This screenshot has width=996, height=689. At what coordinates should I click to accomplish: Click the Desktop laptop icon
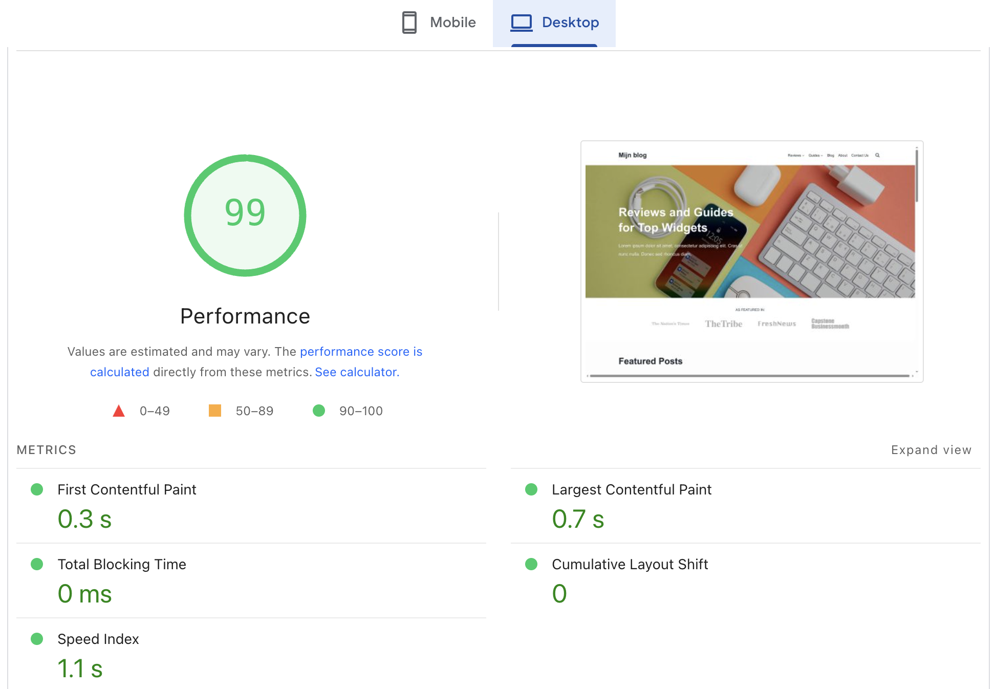[x=522, y=23]
